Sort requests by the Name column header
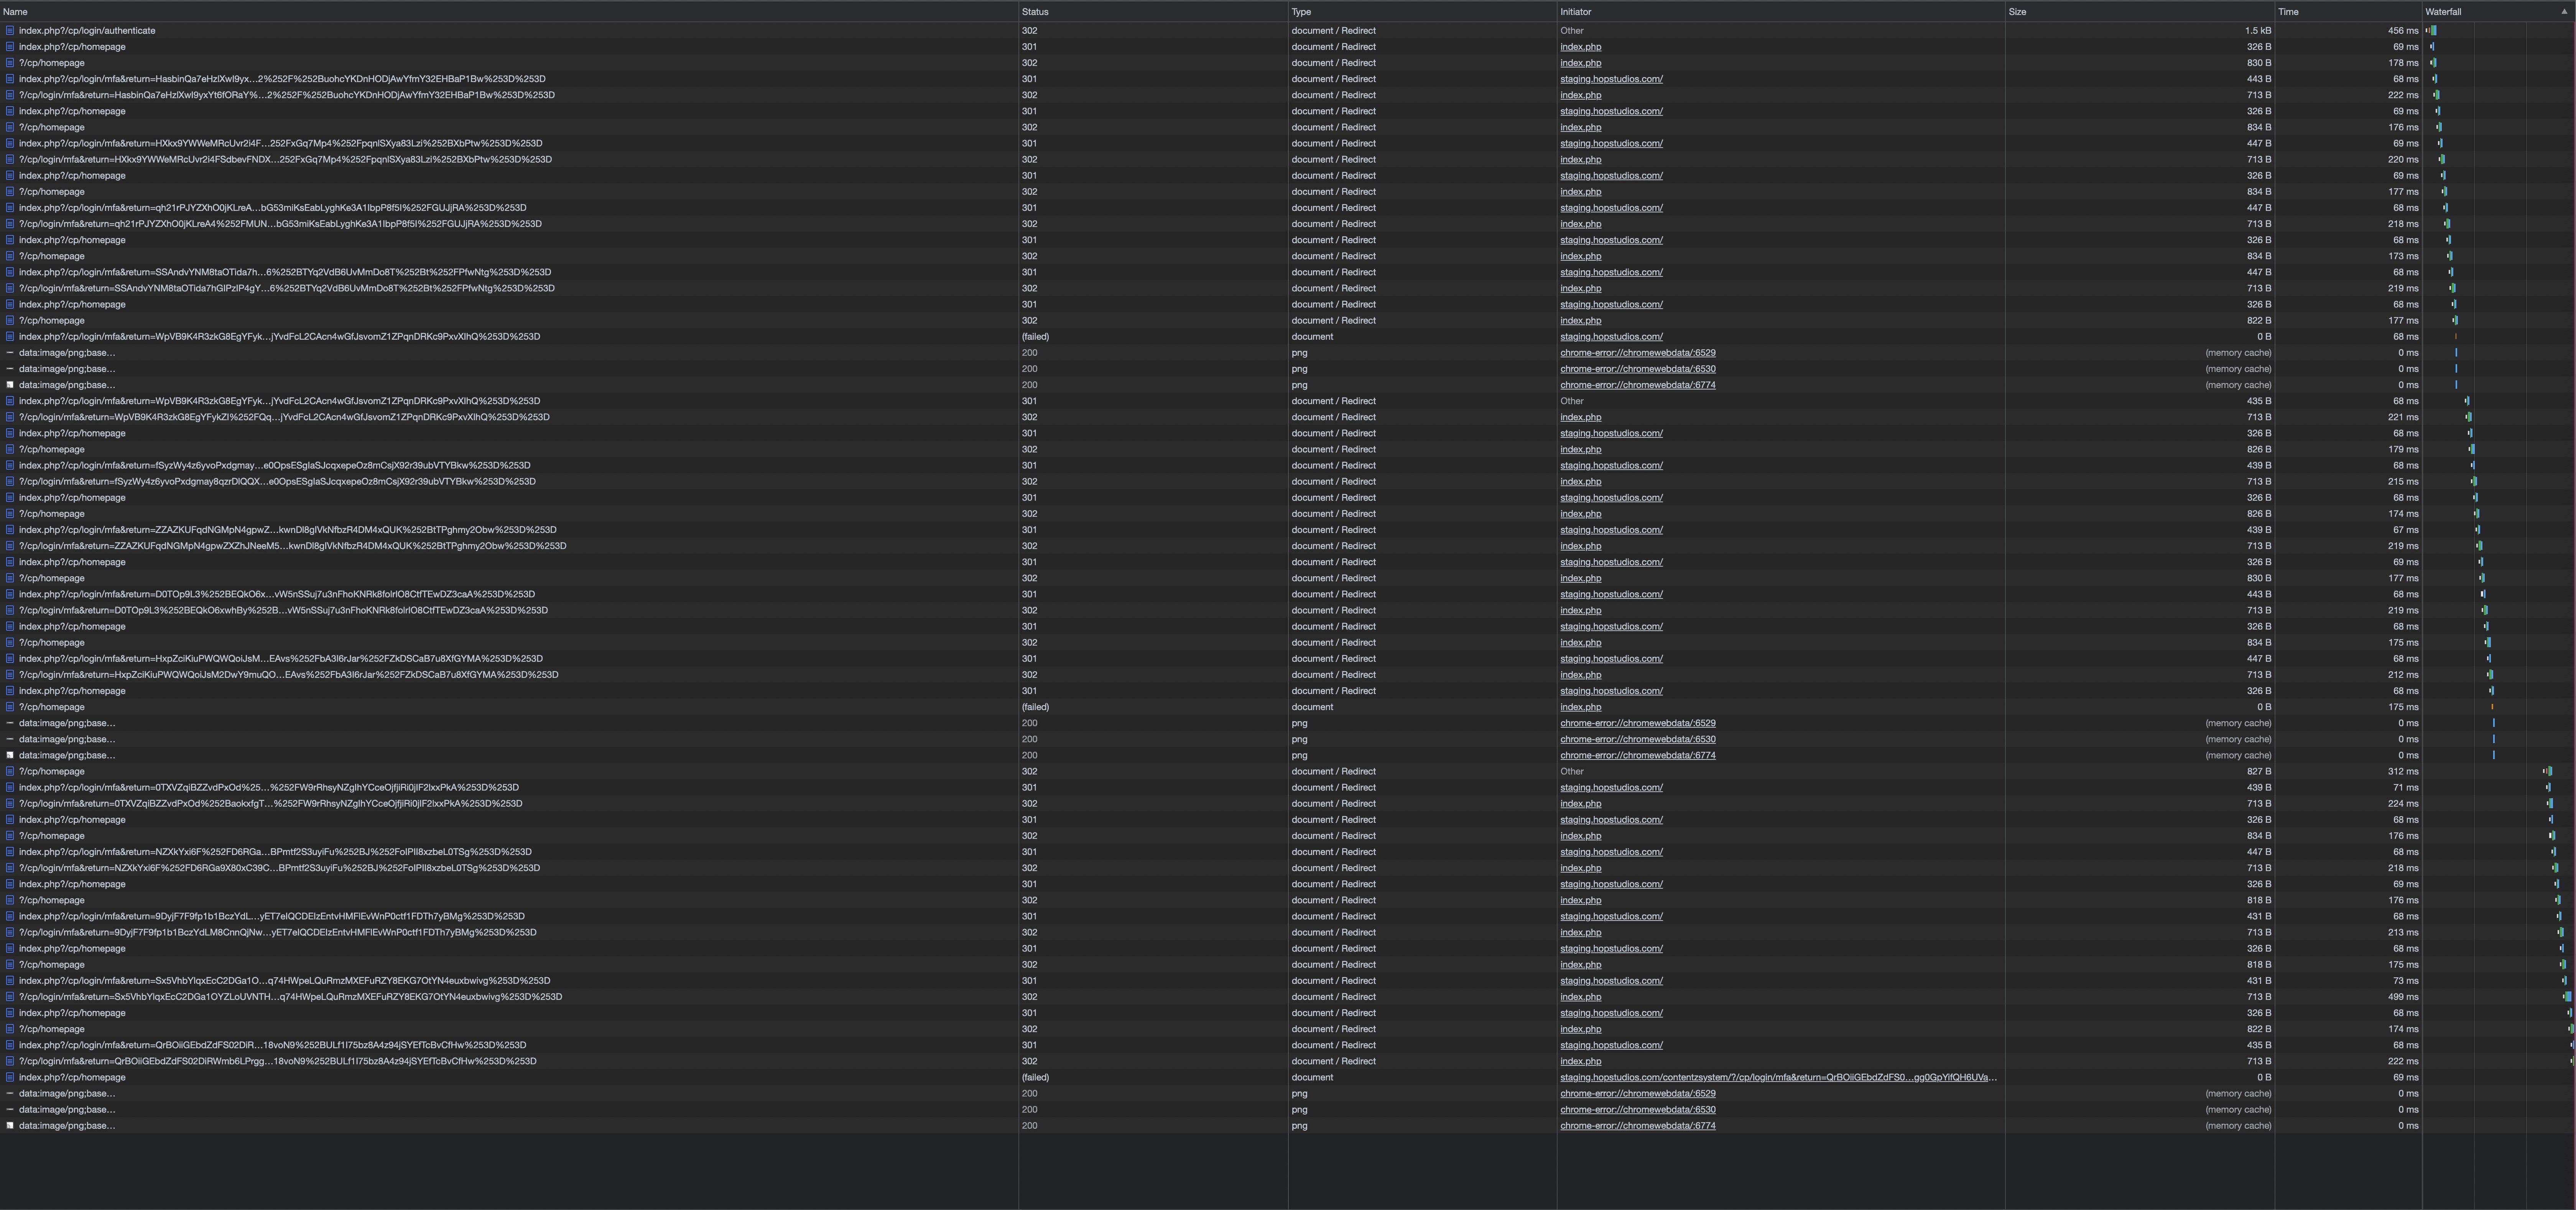Screen dimensions: 2576x1210 pyautogui.click(x=509, y=12)
